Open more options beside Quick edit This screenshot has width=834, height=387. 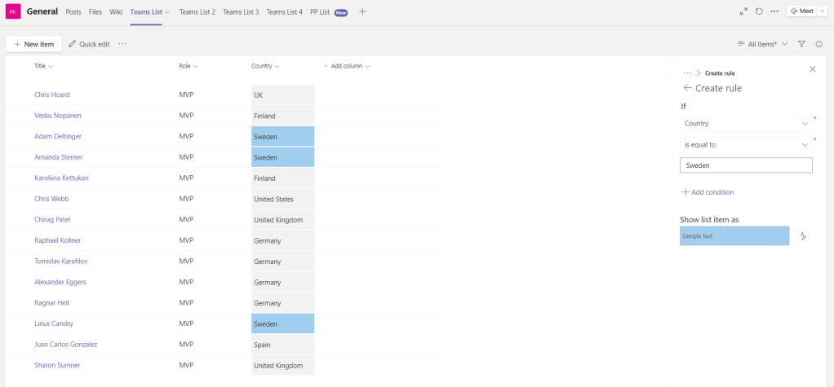click(x=122, y=44)
